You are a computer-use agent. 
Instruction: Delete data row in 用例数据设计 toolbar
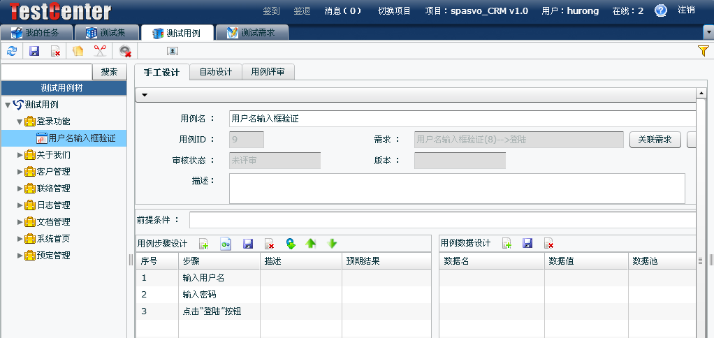pos(549,244)
